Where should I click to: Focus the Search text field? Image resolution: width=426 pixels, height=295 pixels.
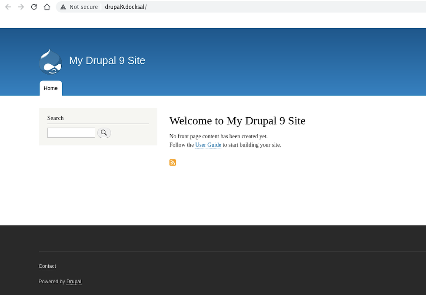[71, 133]
